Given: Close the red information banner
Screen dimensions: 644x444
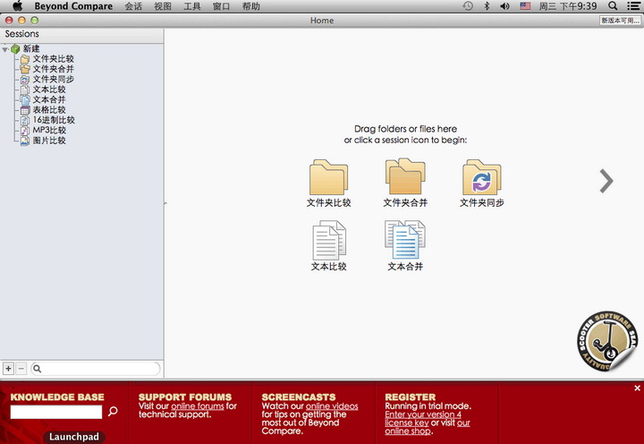Looking at the screenshot, I should tap(637, 388).
